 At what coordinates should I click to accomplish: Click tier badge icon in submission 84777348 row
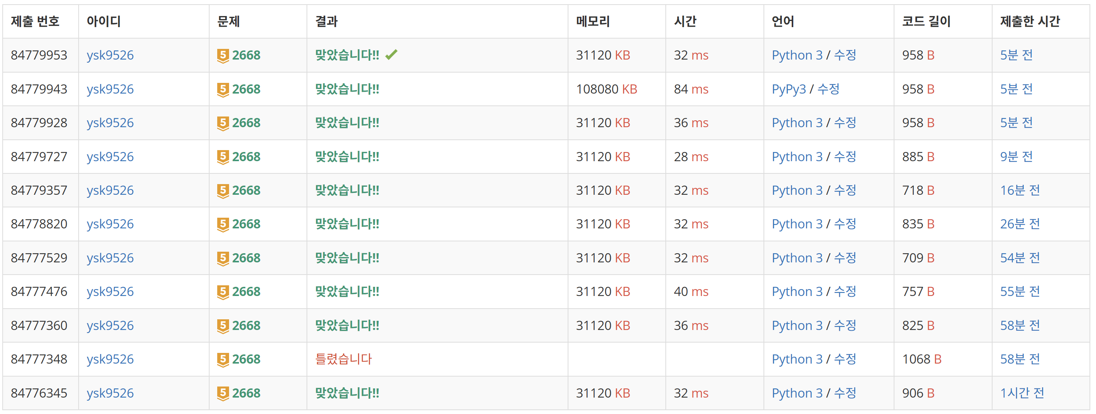223,359
